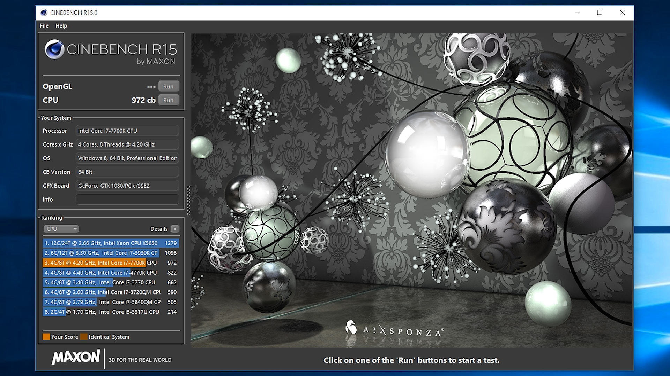Run the OpenGL benchmark test
This screenshot has height=376, width=670.
[169, 86]
